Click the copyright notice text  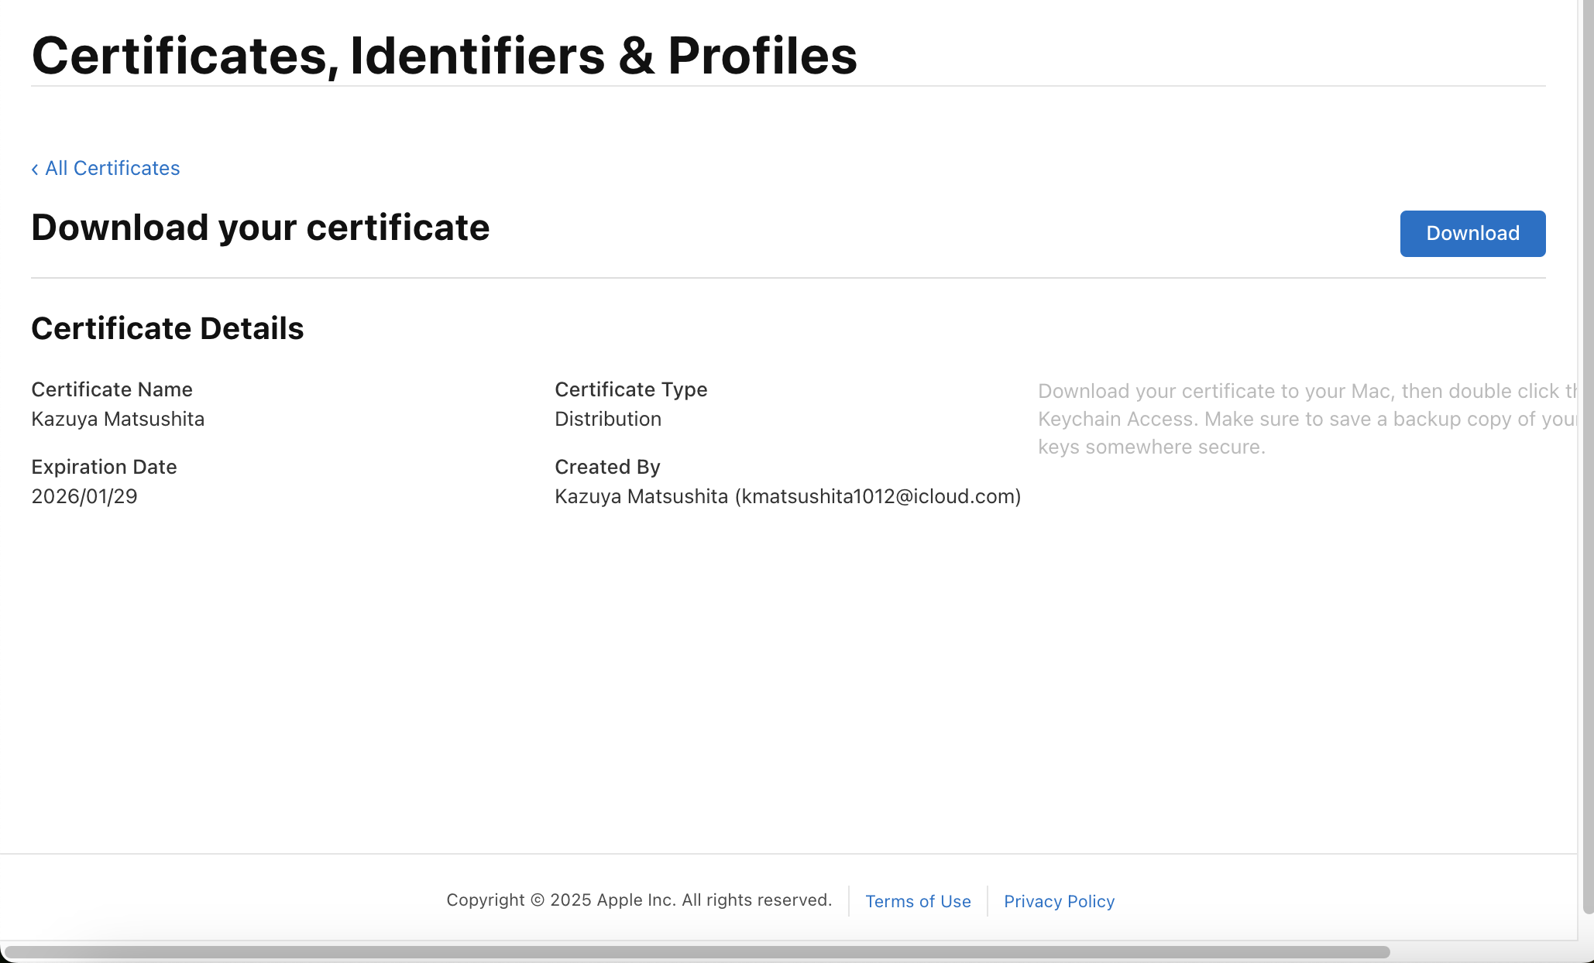coord(640,900)
